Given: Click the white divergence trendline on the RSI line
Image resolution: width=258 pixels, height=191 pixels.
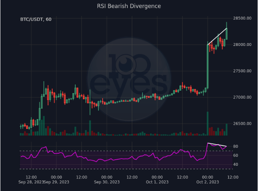Looking at the screenshot, I should click(x=217, y=145).
